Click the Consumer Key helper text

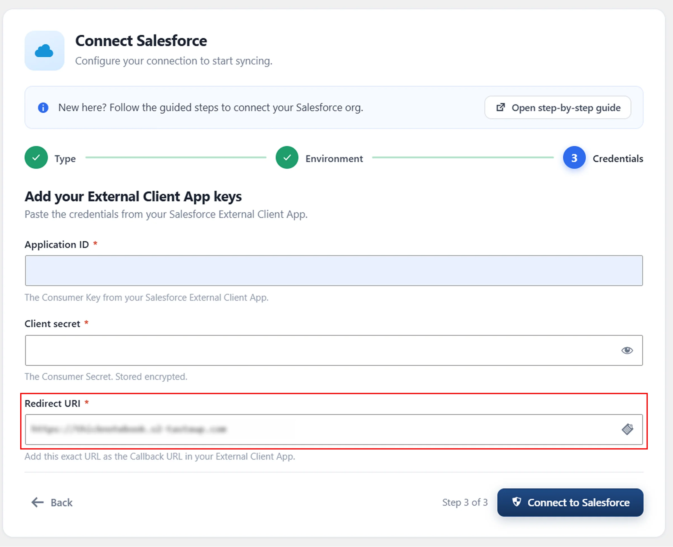click(x=147, y=297)
